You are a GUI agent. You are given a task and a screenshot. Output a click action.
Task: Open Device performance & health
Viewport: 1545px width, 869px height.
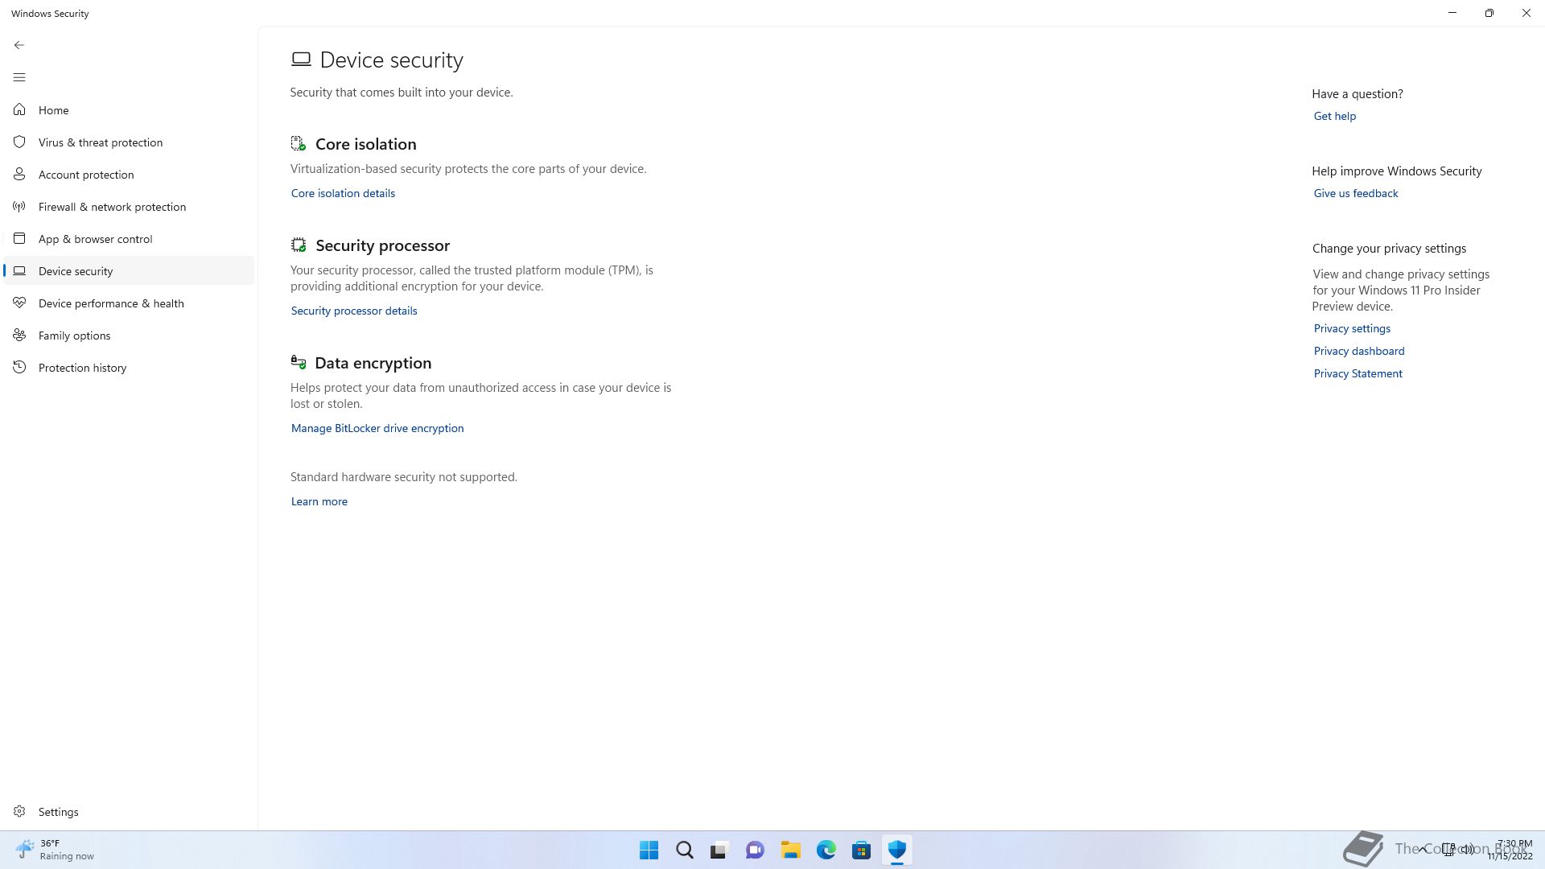111,303
